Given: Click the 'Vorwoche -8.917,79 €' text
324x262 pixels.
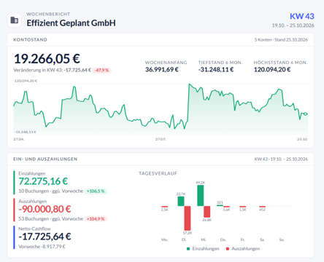Looking at the screenshot, I should click(42, 247).
